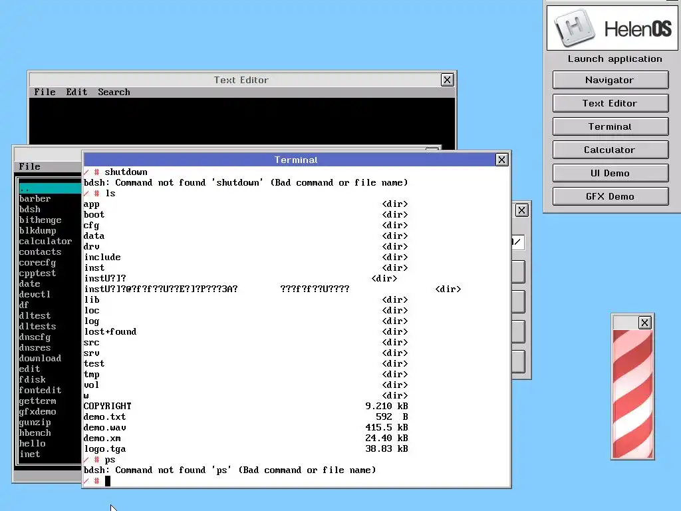Close the barber pole window
This screenshot has height=511, width=681.
pos(644,323)
